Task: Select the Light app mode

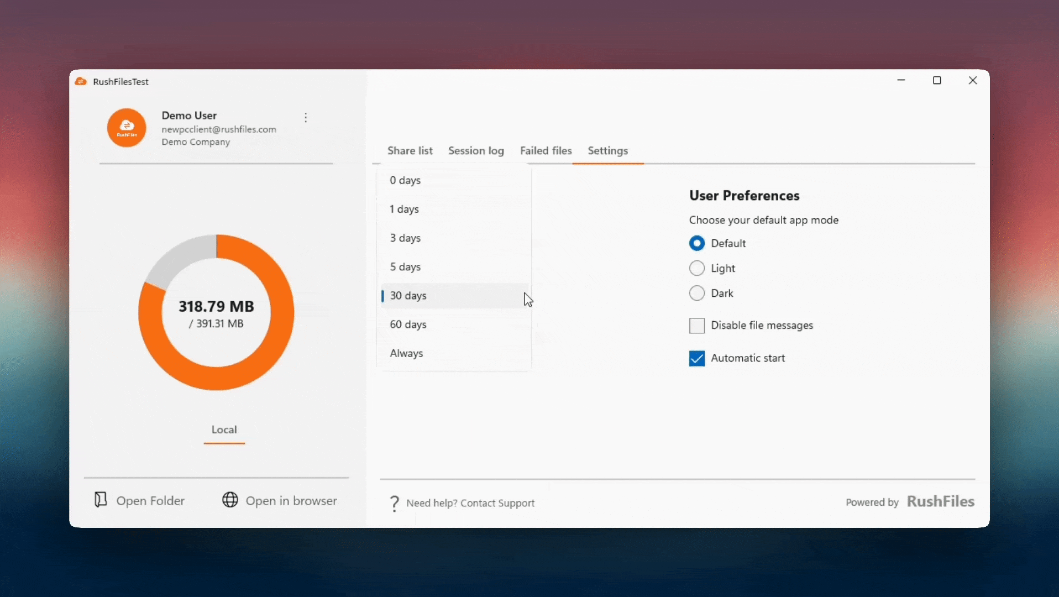Action: pos(697,268)
